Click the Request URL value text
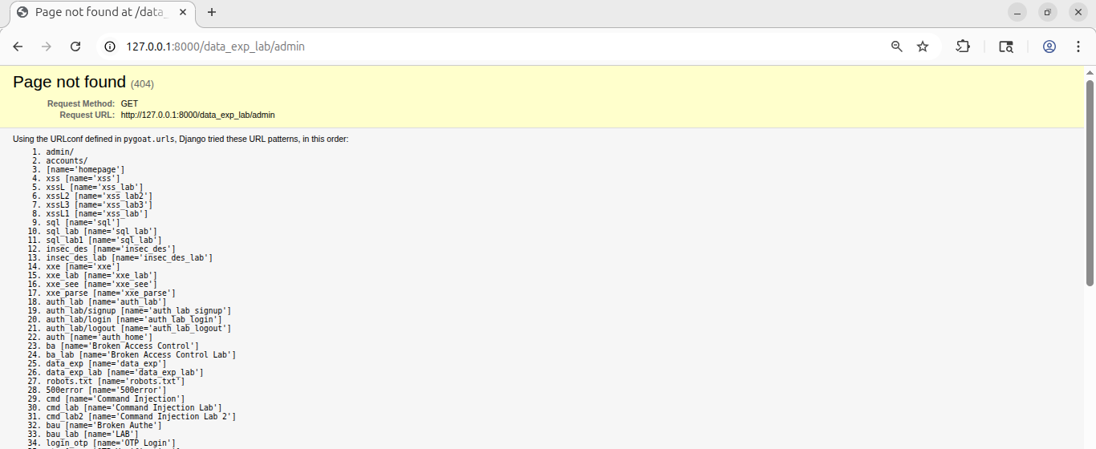The height and width of the screenshot is (449, 1096). click(x=197, y=115)
